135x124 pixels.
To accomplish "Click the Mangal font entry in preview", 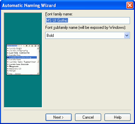I will coord(12,71).
